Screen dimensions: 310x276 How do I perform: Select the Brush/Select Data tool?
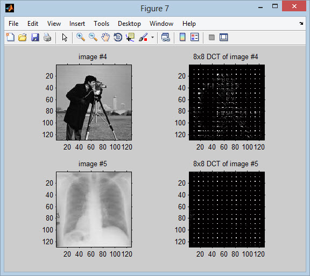tap(143, 37)
